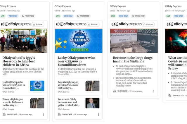Open the Euro Millions Results banner image

click(79, 41)
